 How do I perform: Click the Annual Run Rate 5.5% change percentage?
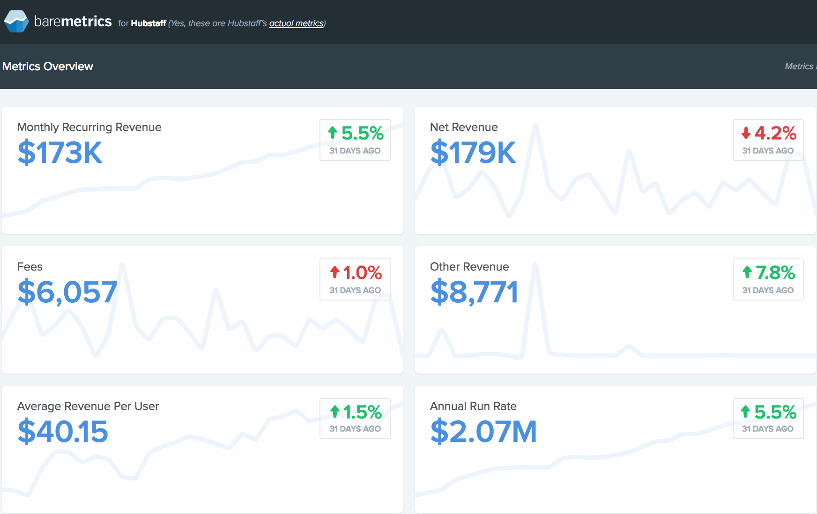[775, 412]
